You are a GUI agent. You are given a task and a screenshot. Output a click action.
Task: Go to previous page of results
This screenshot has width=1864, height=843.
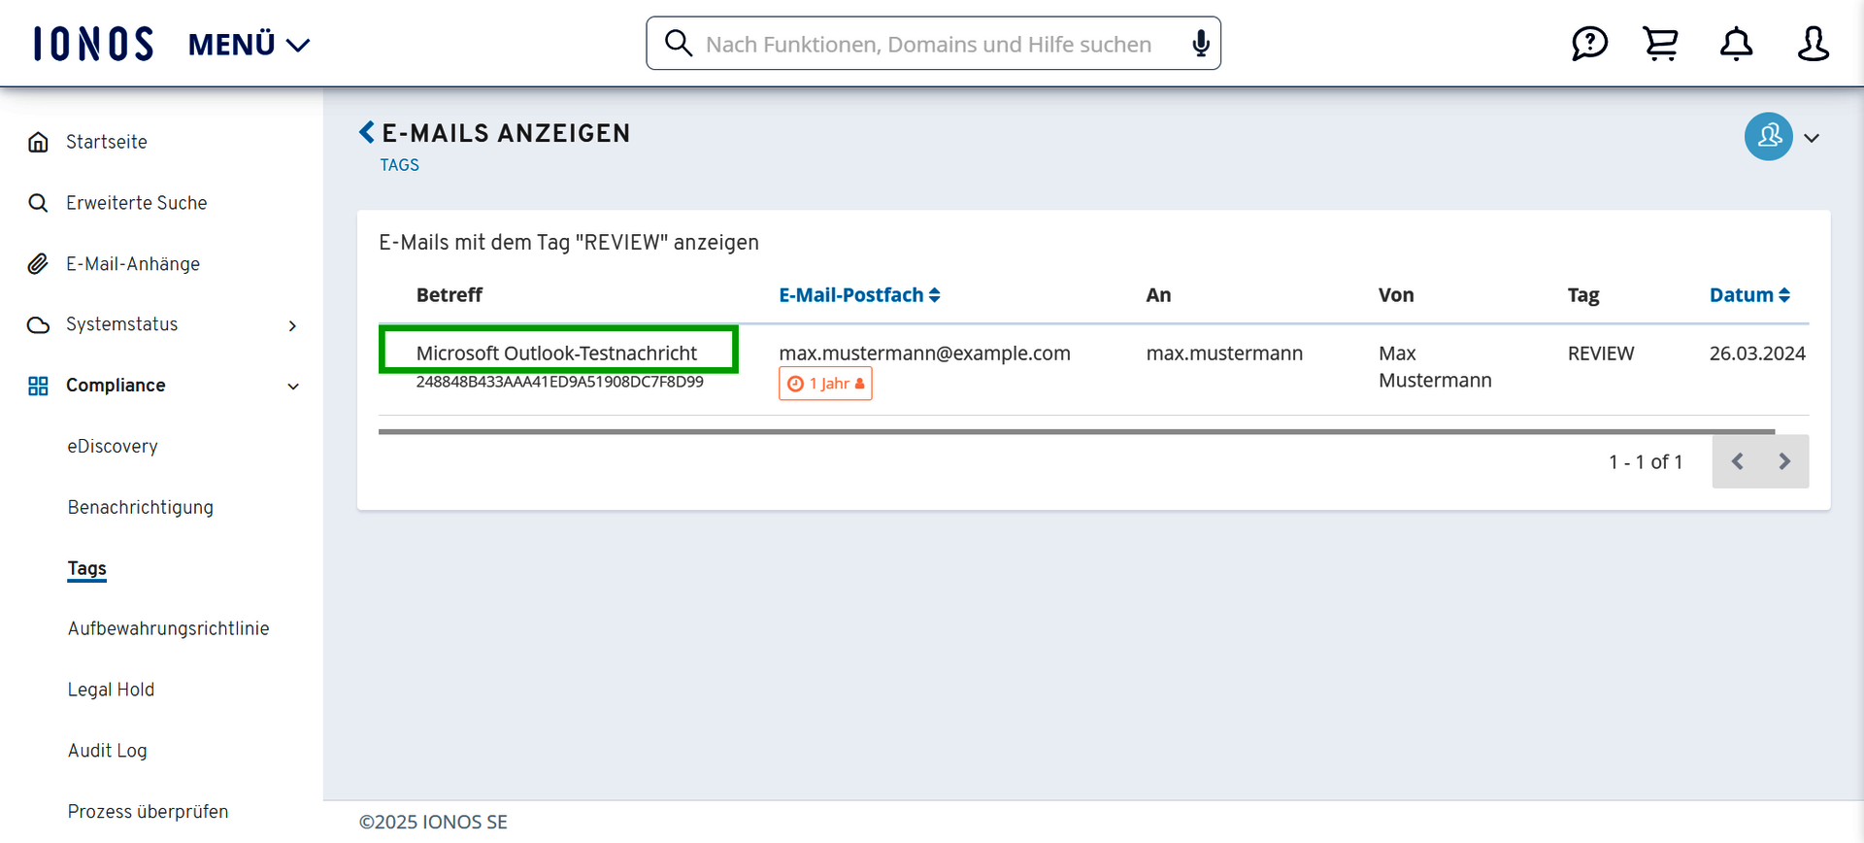tap(1737, 461)
